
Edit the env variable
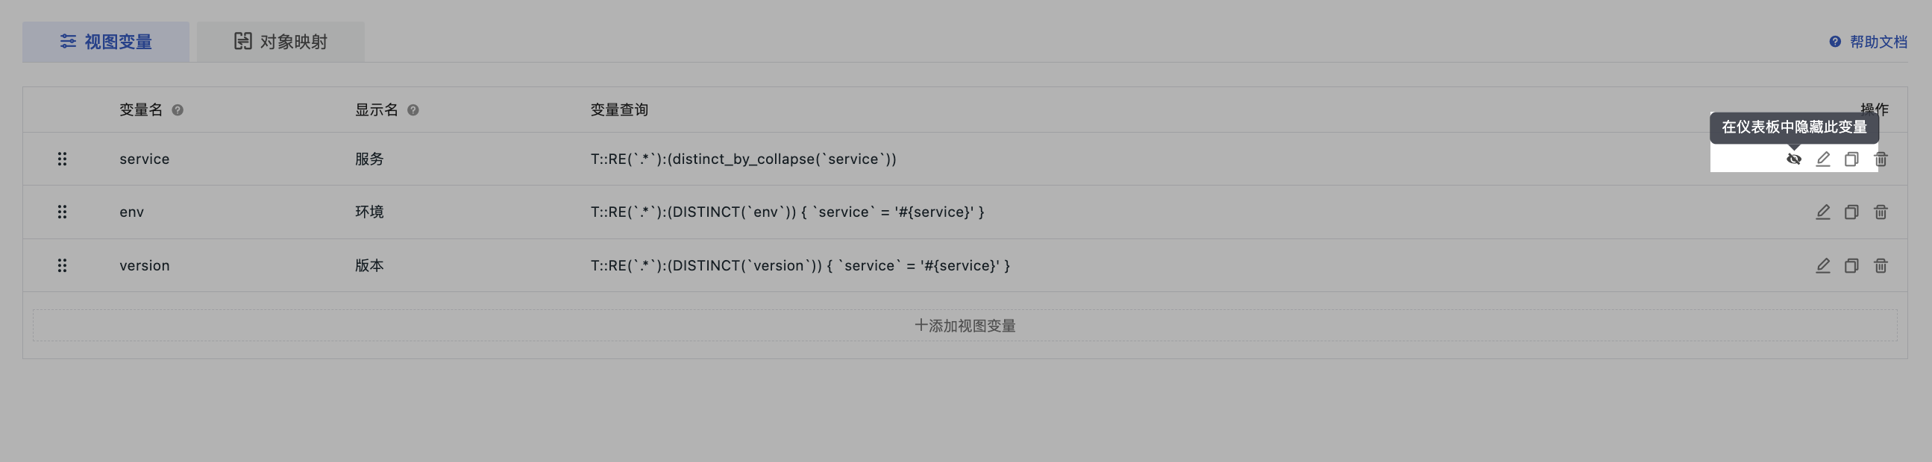pos(1822,212)
